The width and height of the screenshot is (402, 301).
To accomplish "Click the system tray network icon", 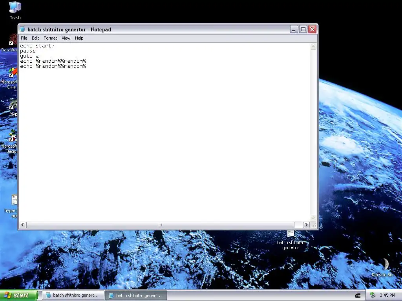I will [373, 296].
